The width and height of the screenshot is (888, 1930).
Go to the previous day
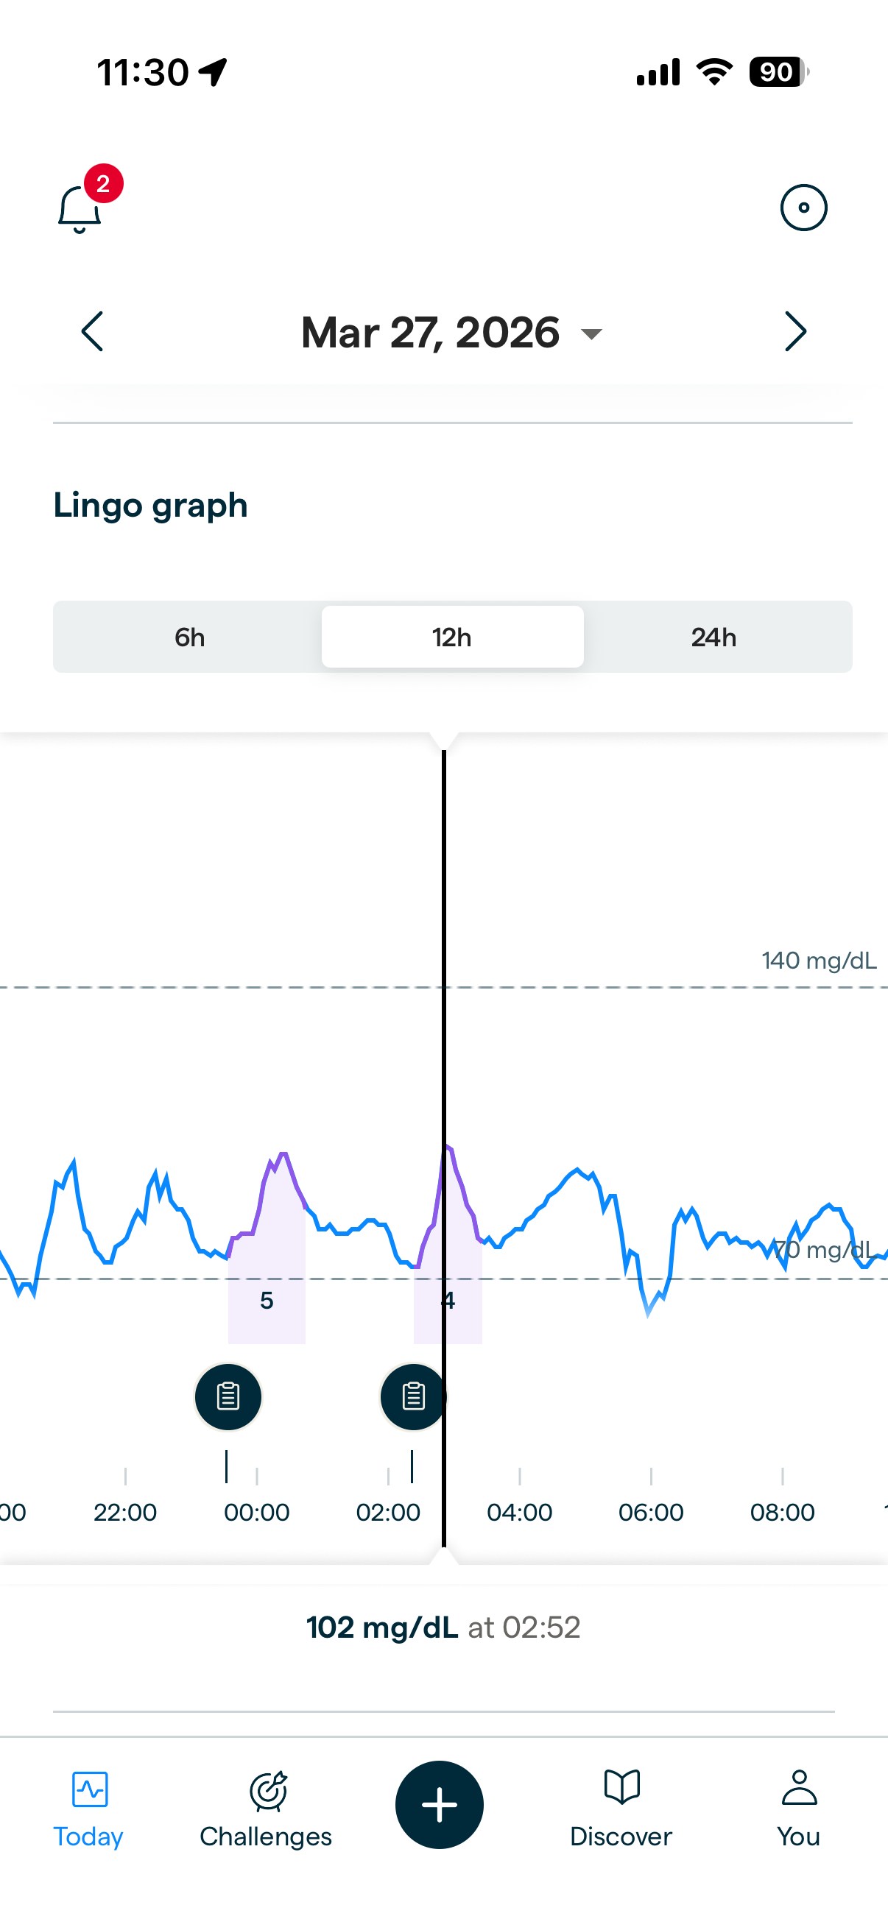(91, 332)
